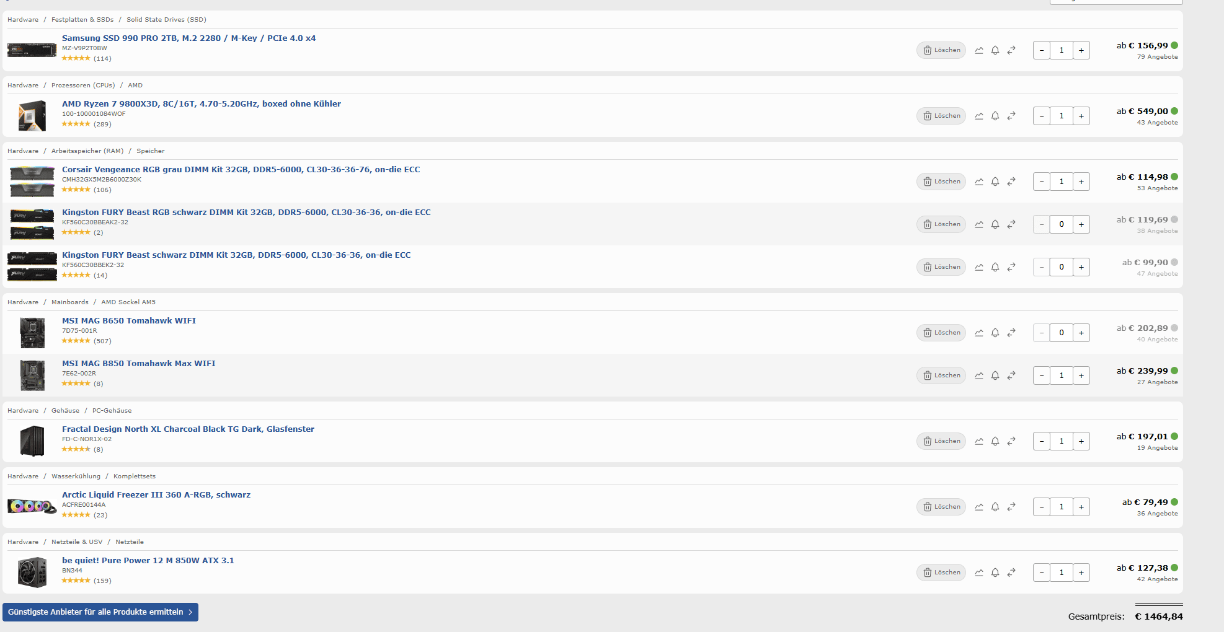Open Prozessoren (CPUs) breadcrumb link

click(x=83, y=86)
